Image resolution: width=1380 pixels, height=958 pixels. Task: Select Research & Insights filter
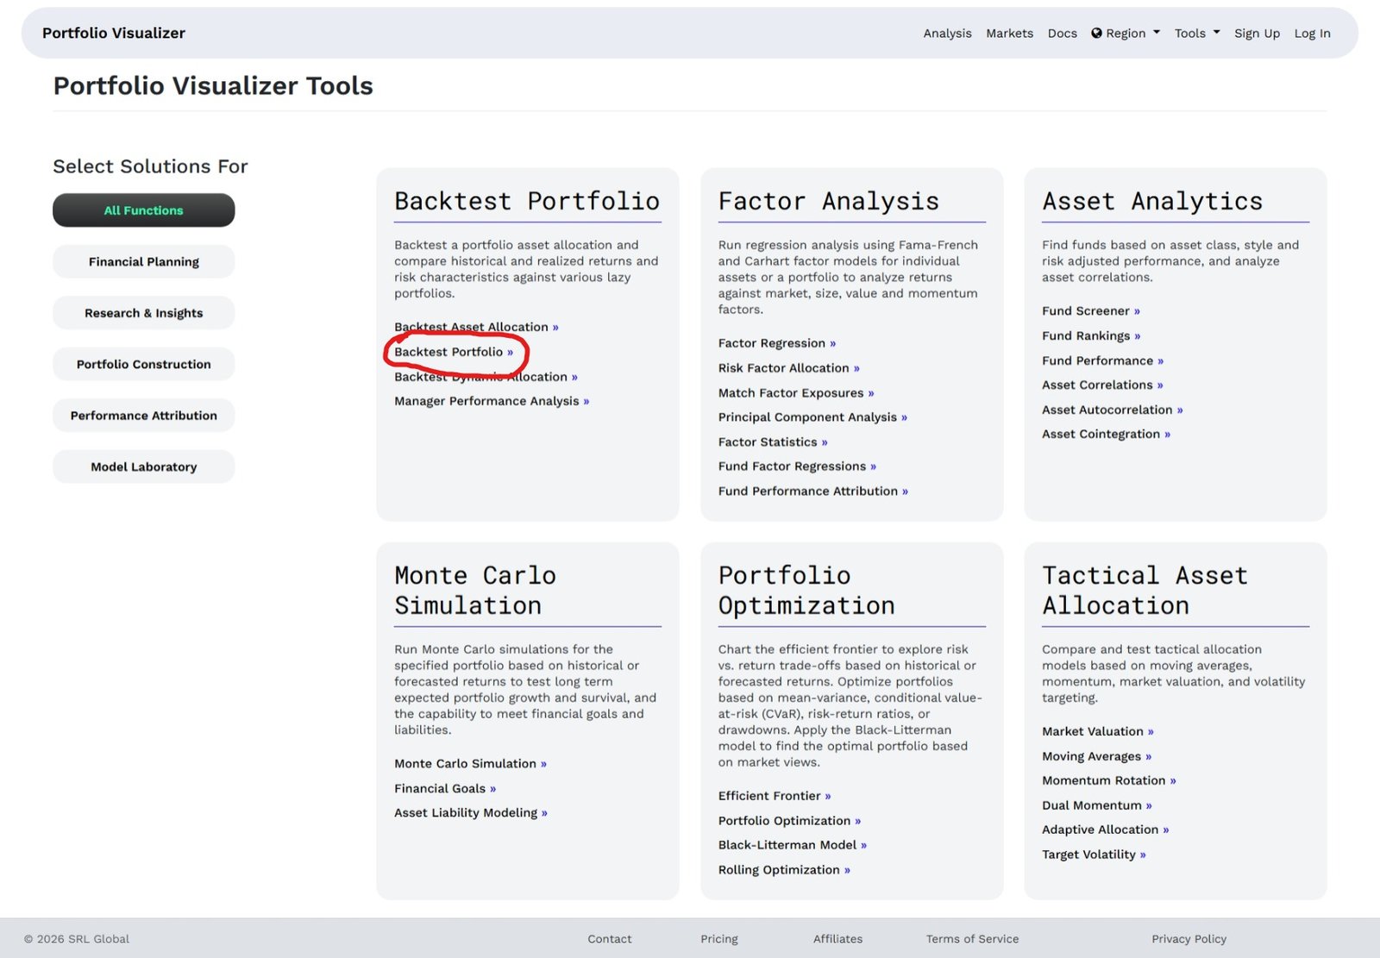(144, 313)
